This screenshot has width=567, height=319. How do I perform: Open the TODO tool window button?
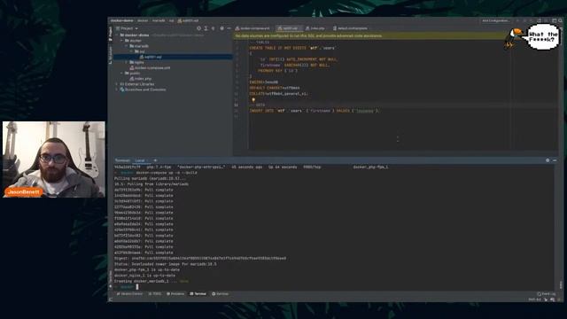point(155,293)
